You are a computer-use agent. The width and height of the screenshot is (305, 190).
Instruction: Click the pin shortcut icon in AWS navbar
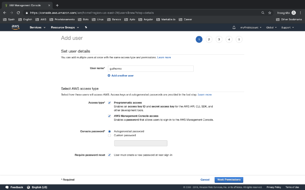[x=86, y=27]
